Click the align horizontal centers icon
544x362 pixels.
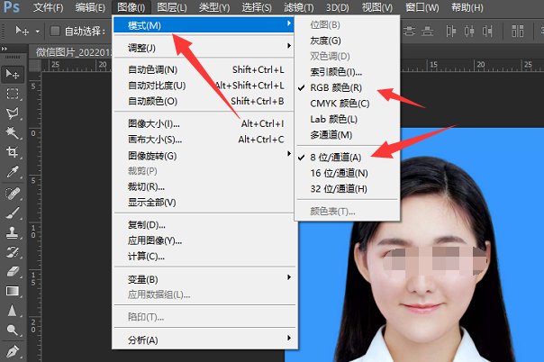(x=469, y=32)
